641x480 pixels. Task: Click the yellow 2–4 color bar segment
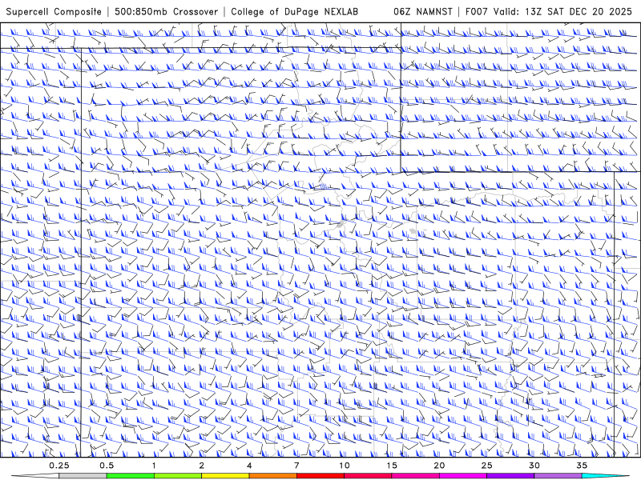point(225,476)
